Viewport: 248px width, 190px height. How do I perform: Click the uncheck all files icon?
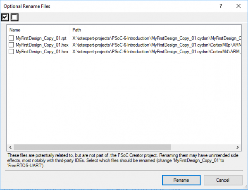(x=14, y=17)
